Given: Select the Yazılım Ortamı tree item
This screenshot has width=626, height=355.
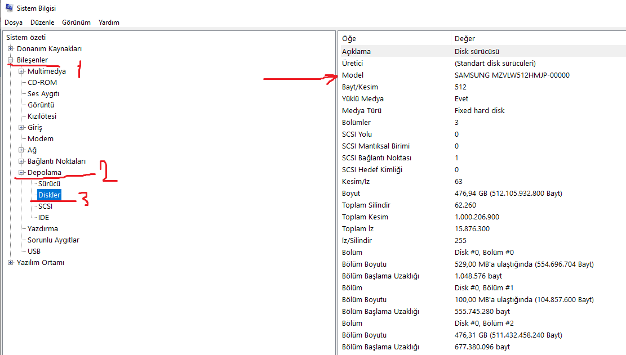Looking at the screenshot, I should point(41,263).
